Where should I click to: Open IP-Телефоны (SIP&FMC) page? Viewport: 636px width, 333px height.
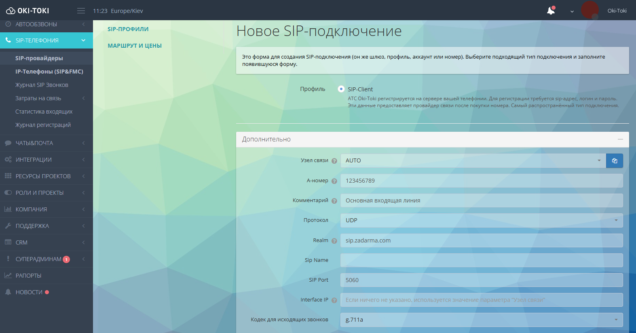coord(49,72)
